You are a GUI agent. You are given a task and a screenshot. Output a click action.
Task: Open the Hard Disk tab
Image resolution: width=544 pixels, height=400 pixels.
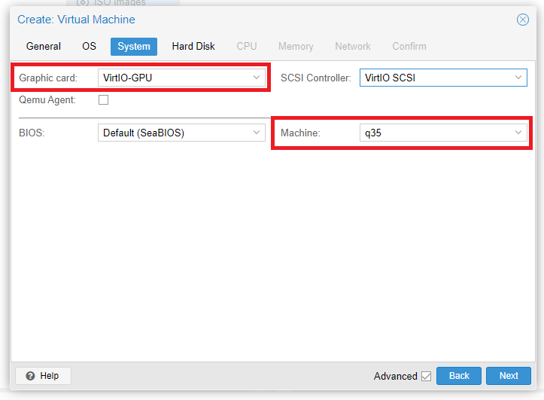(193, 46)
